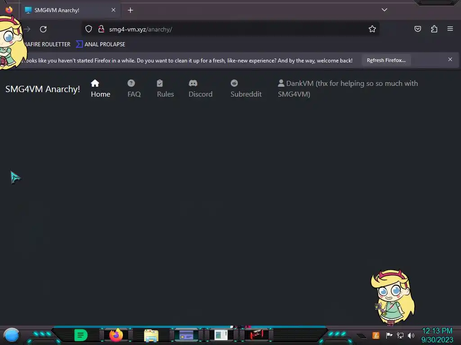
Task: Open the Subreddit nav link
Action: click(246, 88)
